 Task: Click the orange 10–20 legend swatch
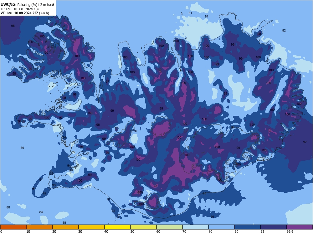[39, 227]
